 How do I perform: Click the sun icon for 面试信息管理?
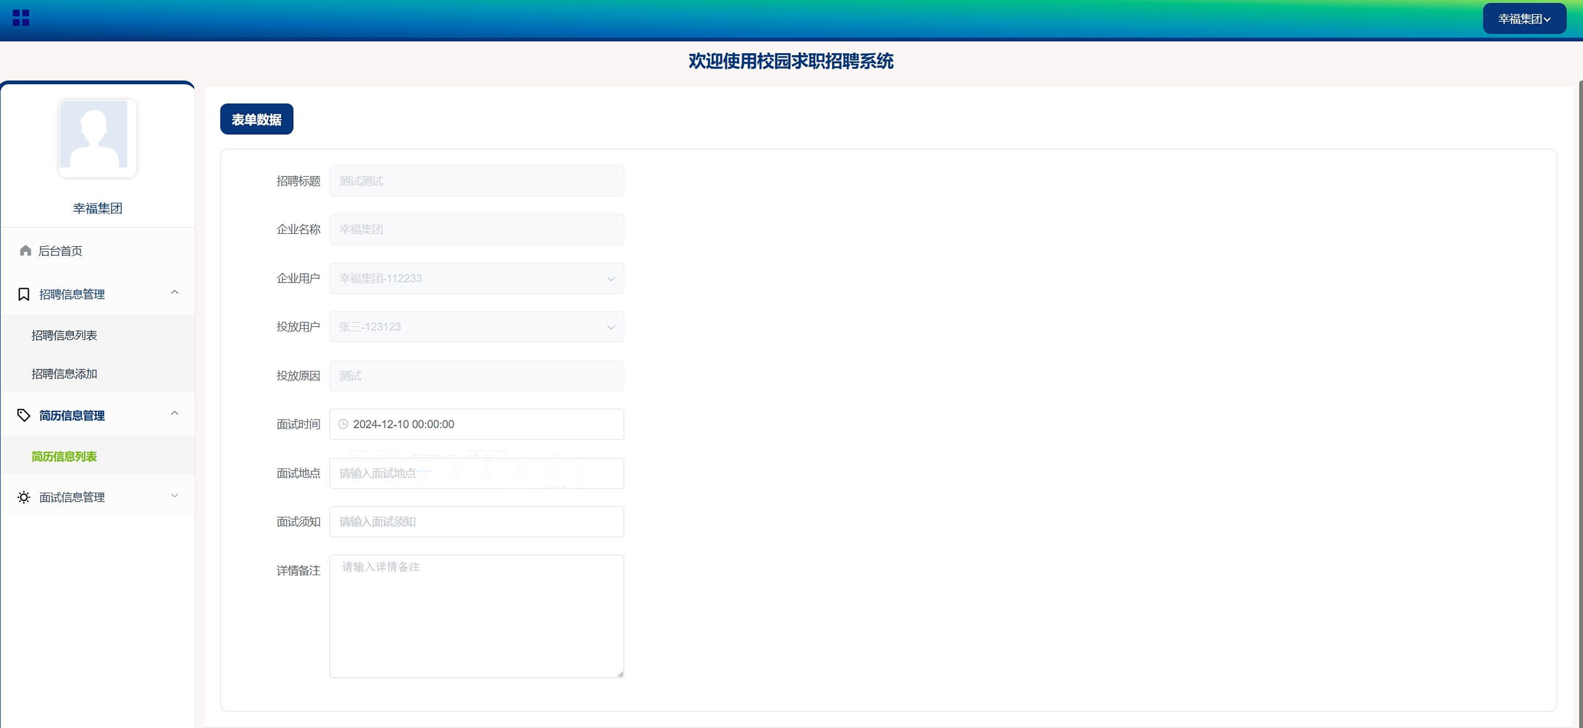(24, 497)
